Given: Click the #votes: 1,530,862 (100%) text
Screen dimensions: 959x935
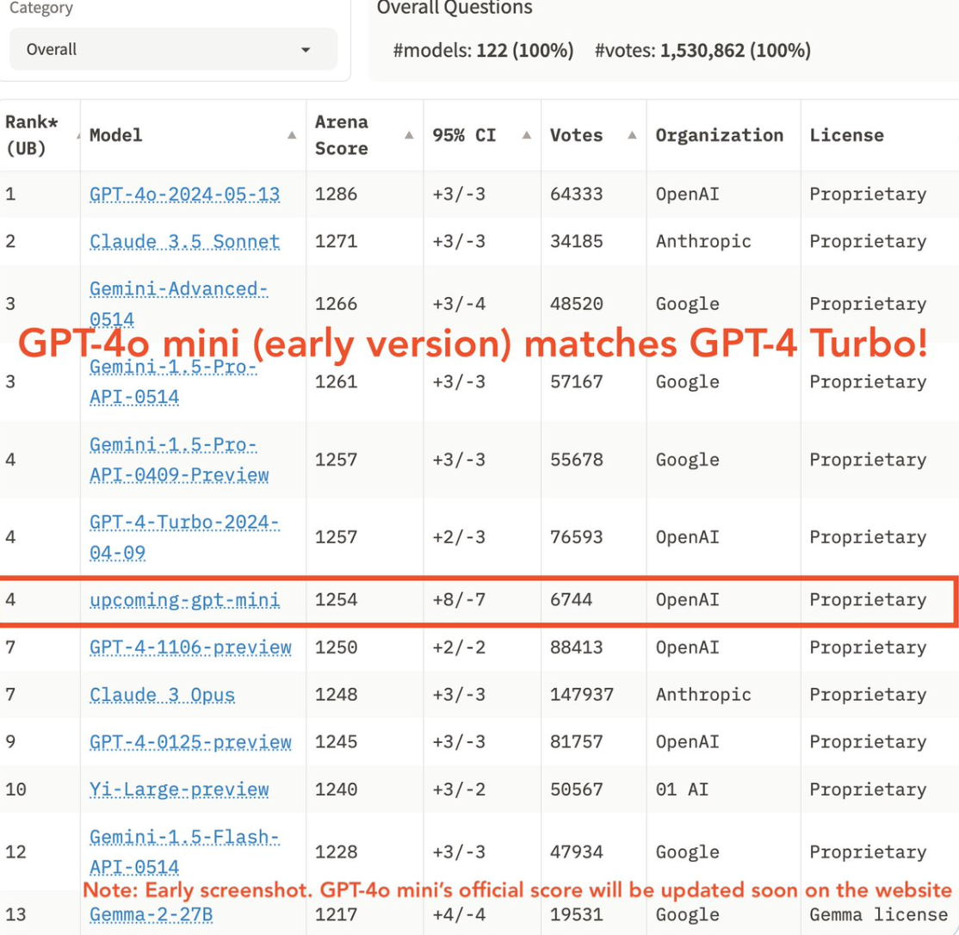Looking at the screenshot, I should [702, 50].
